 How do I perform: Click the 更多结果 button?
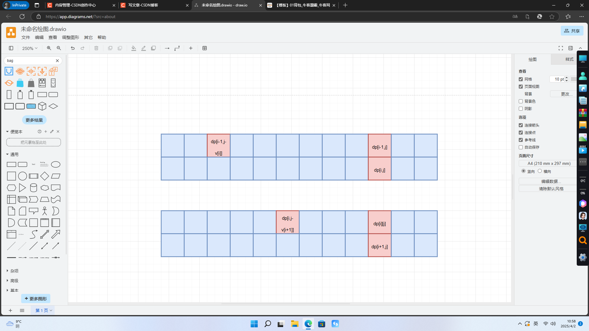[34, 120]
